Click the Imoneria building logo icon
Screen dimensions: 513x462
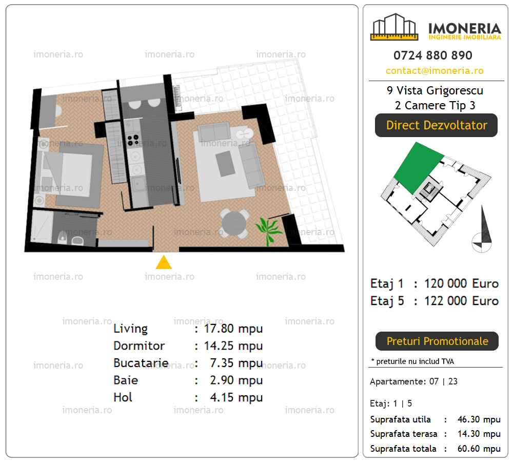[x=394, y=27]
